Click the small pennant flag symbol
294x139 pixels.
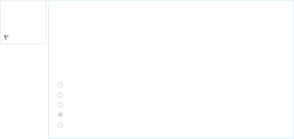coord(6,37)
